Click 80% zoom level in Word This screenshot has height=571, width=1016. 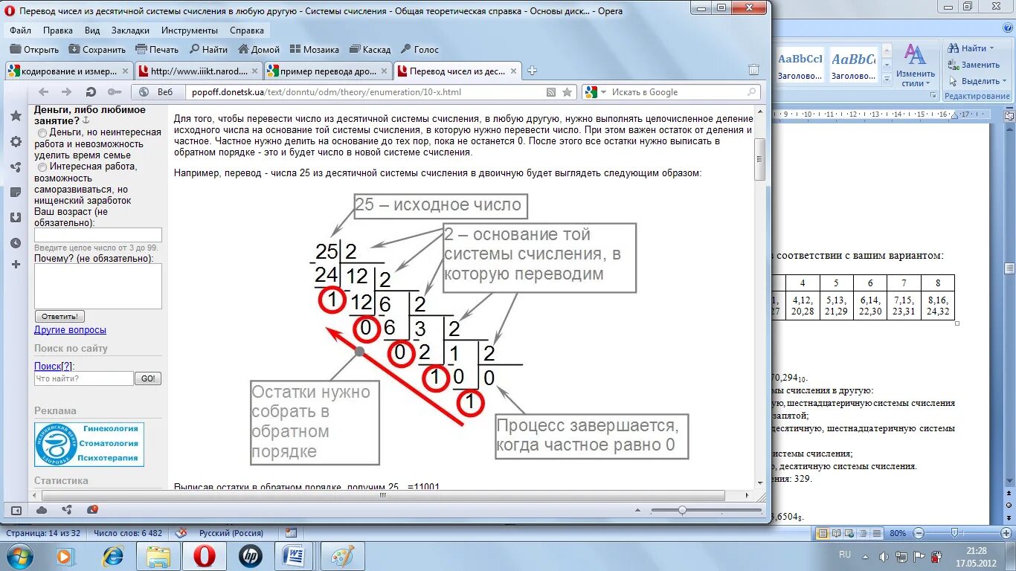(x=898, y=533)
